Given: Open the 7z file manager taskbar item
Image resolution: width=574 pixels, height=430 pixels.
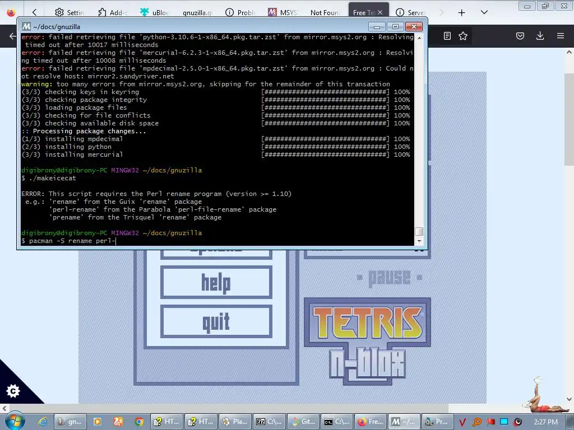Looking at the screenshot, I should [x=269, y=422].
